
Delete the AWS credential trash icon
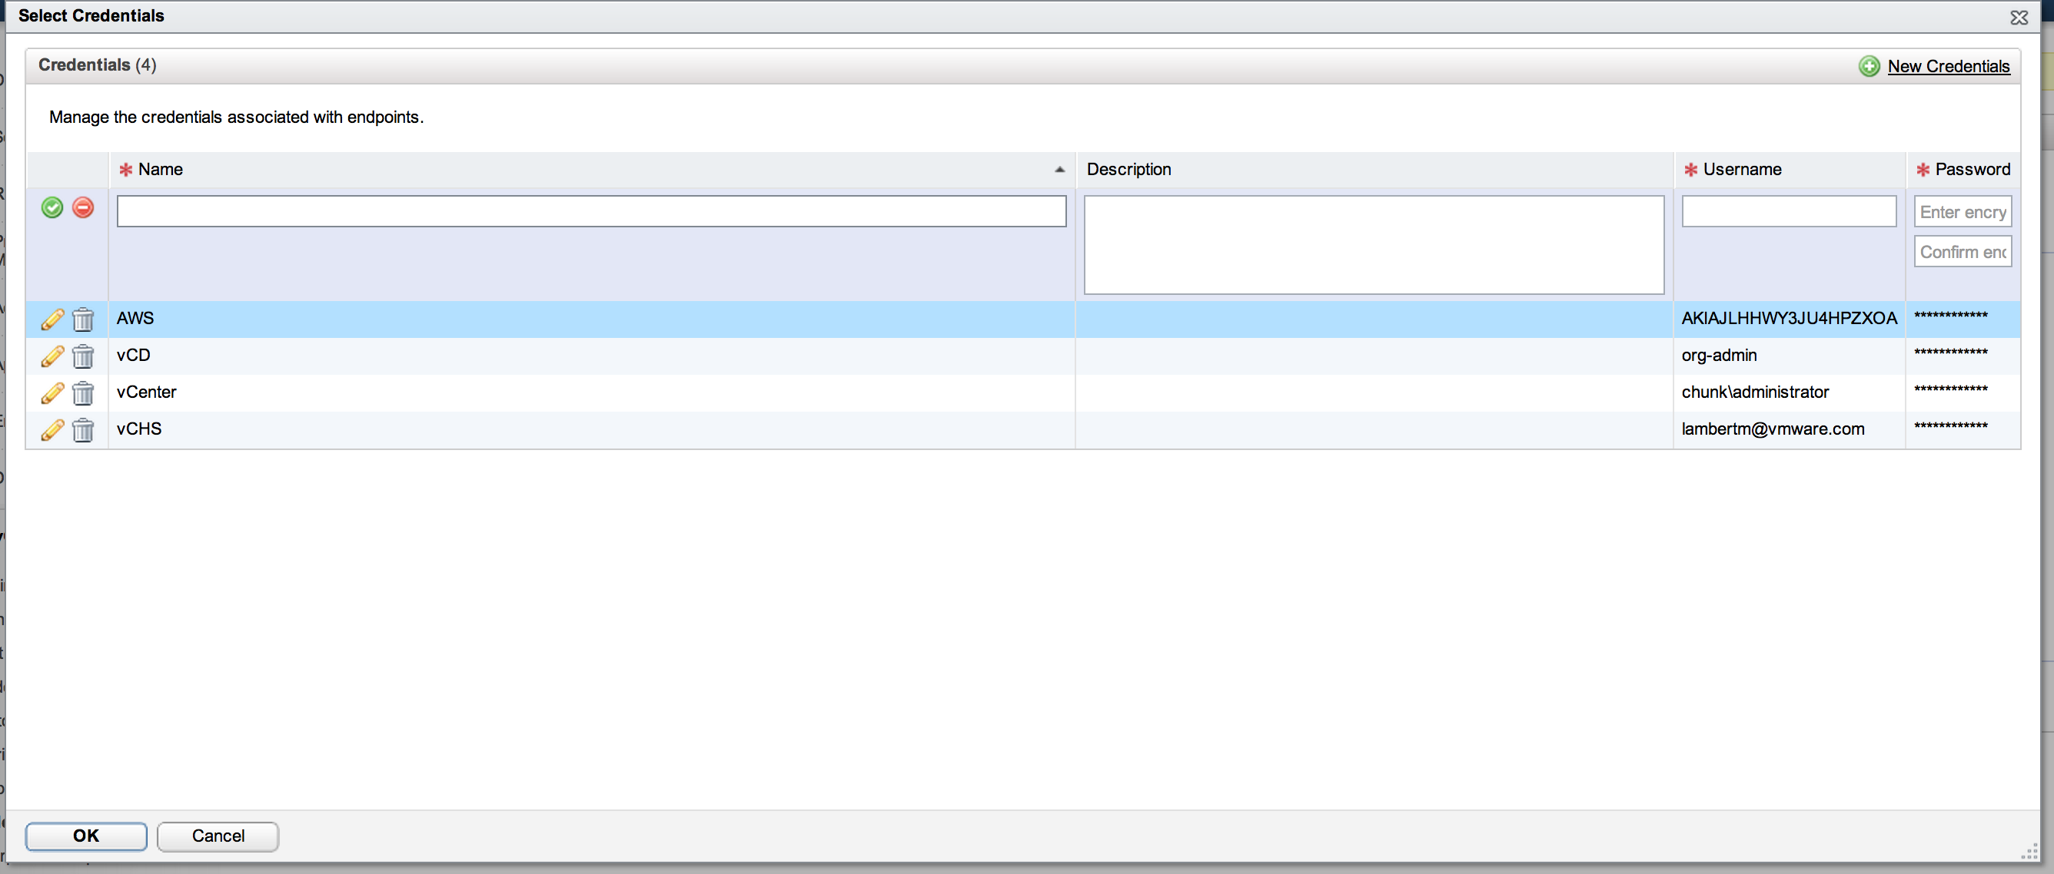click(x=83, y=319)
